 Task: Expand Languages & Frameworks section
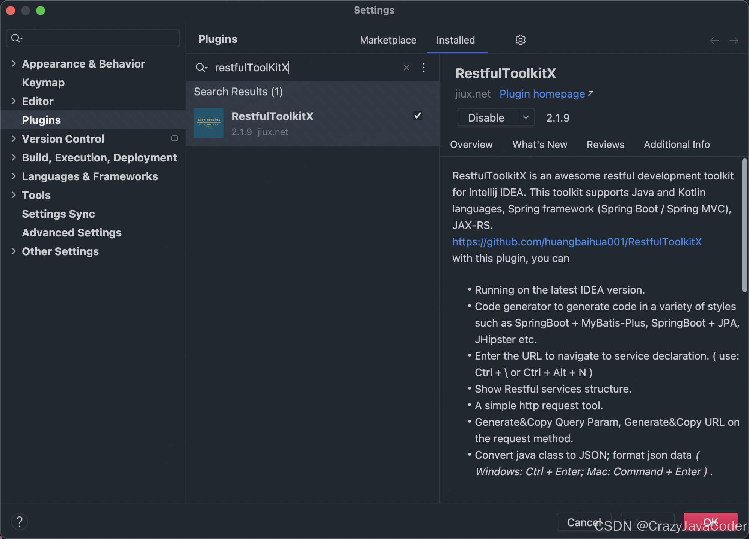pyautogui.click(x=14, y=176)
